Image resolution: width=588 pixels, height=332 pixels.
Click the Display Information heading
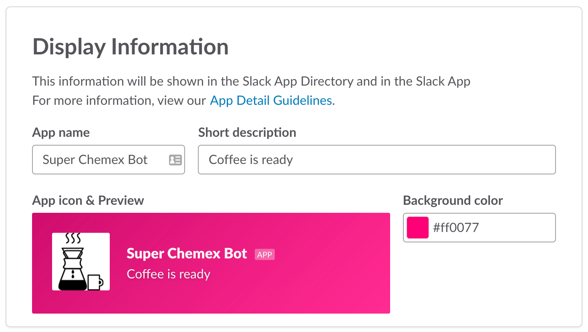tap(131, 47)
